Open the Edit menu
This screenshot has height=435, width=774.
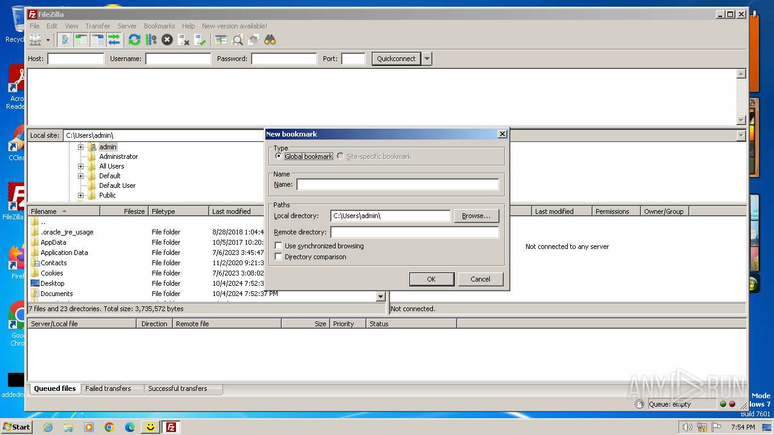coord(52,26)
